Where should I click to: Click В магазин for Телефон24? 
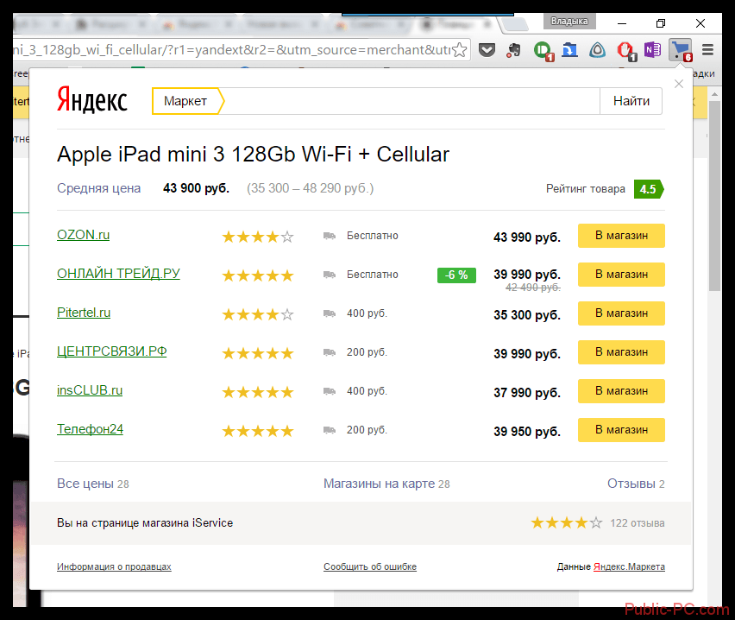tap(621, 430)
